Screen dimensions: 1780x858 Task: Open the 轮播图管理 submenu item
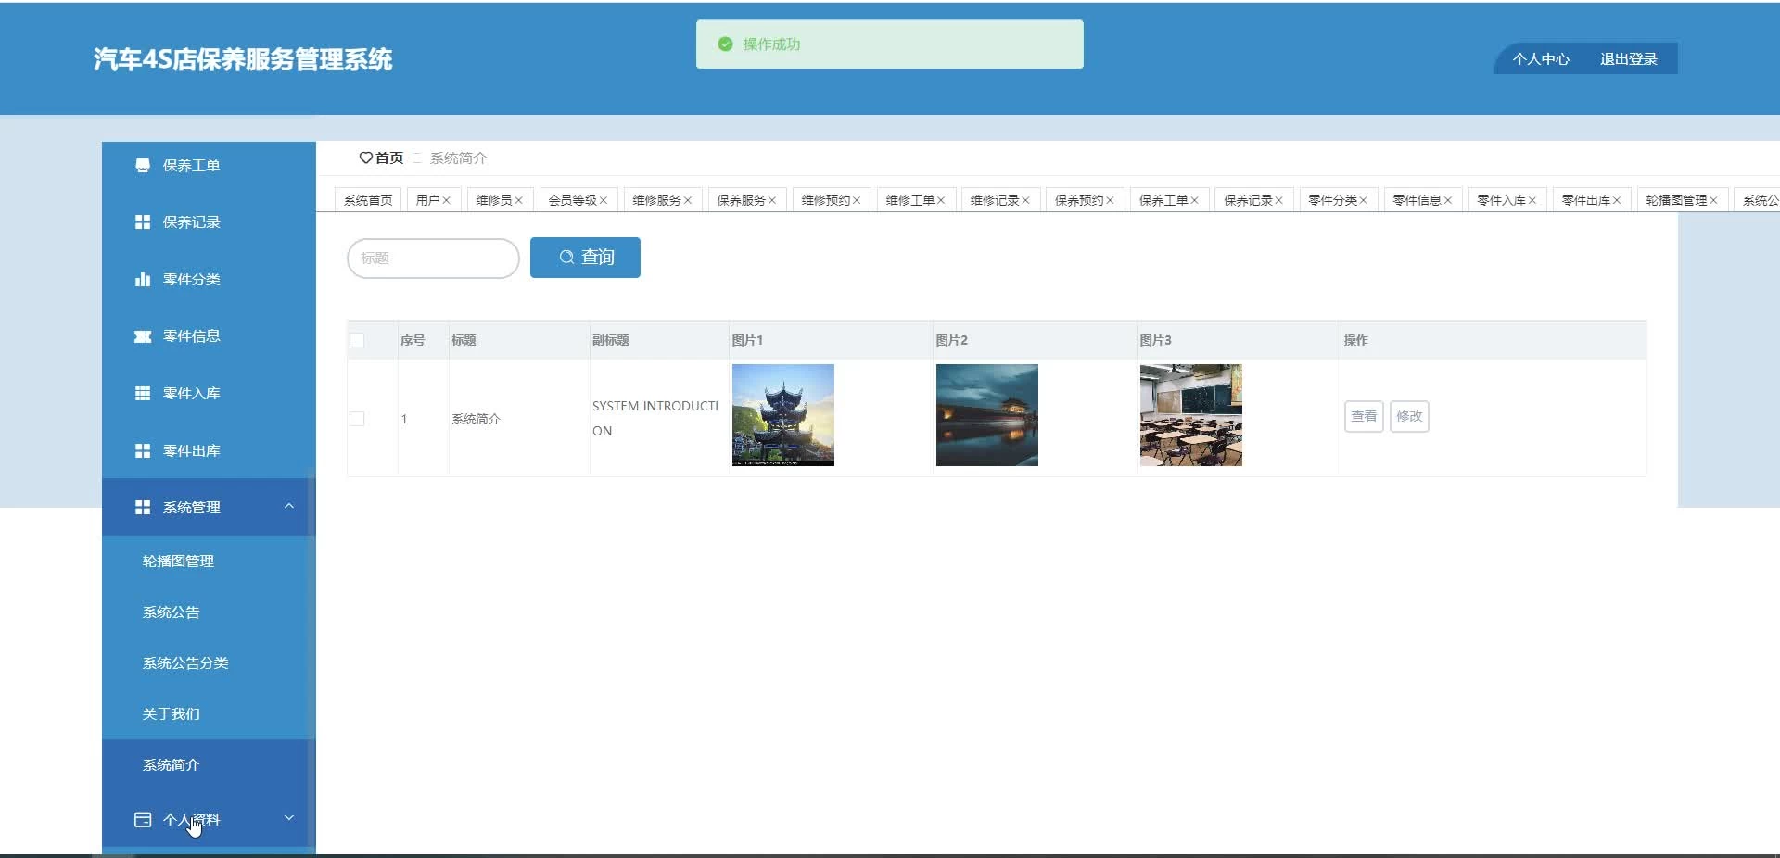(178, 561)
